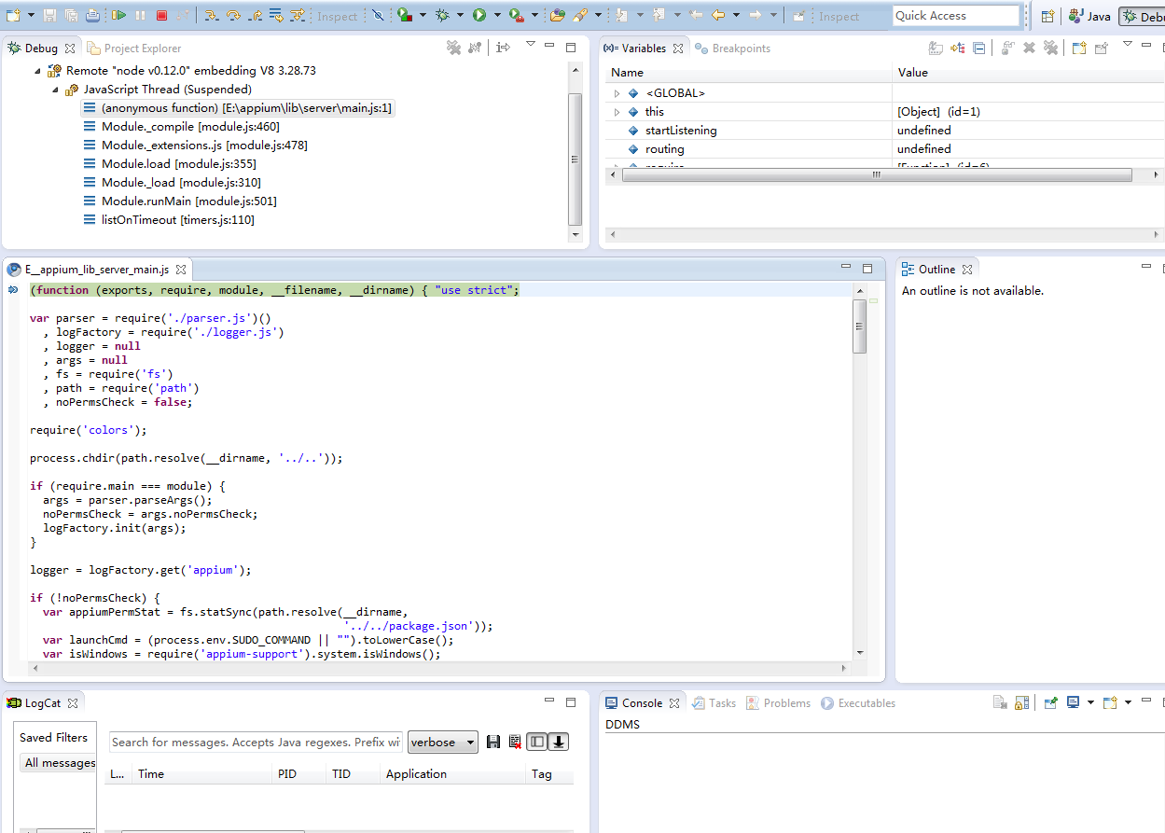Click the green bug Debug launch icon
The image size is (1165, 833).
click(x=442, y=15)
